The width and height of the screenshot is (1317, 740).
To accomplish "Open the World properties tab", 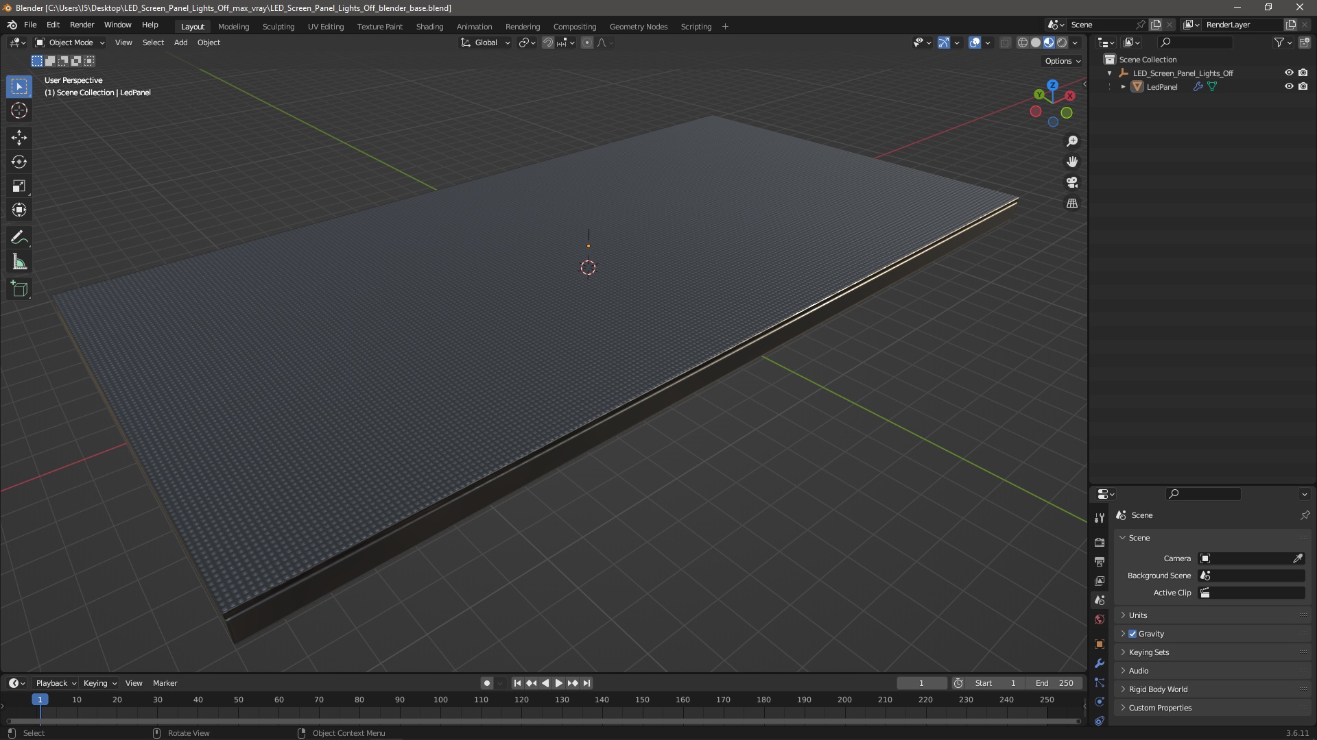I will click(1100, 619).
